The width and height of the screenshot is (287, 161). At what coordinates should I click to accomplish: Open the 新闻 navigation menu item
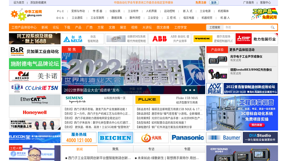click(44, 28)
